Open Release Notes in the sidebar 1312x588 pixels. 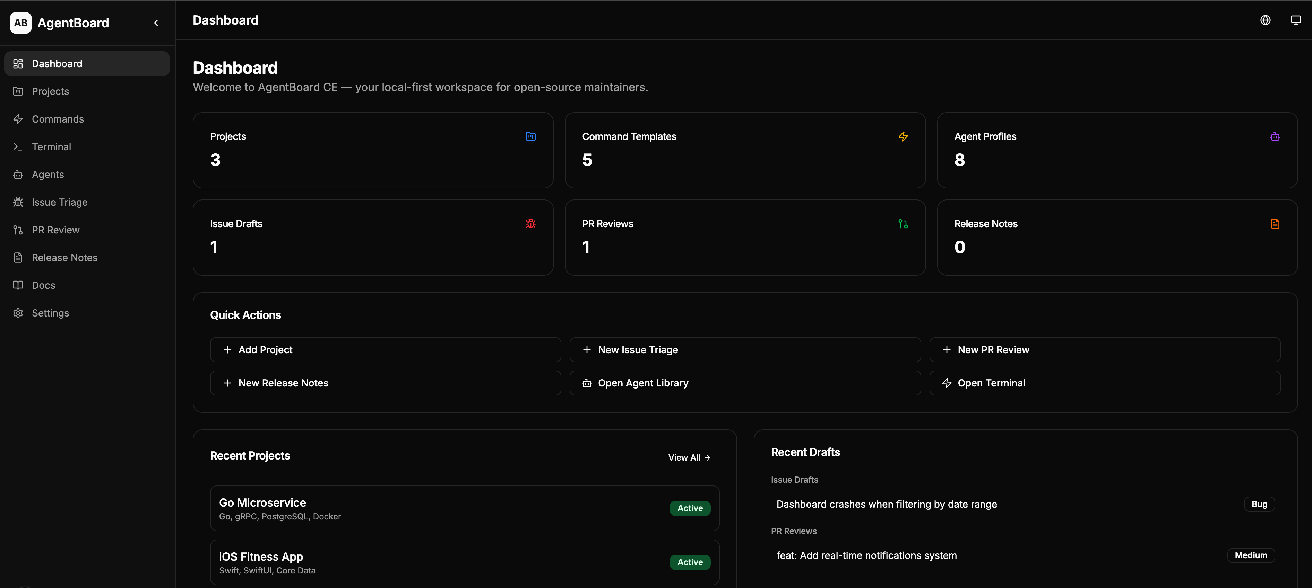(87, 258)
